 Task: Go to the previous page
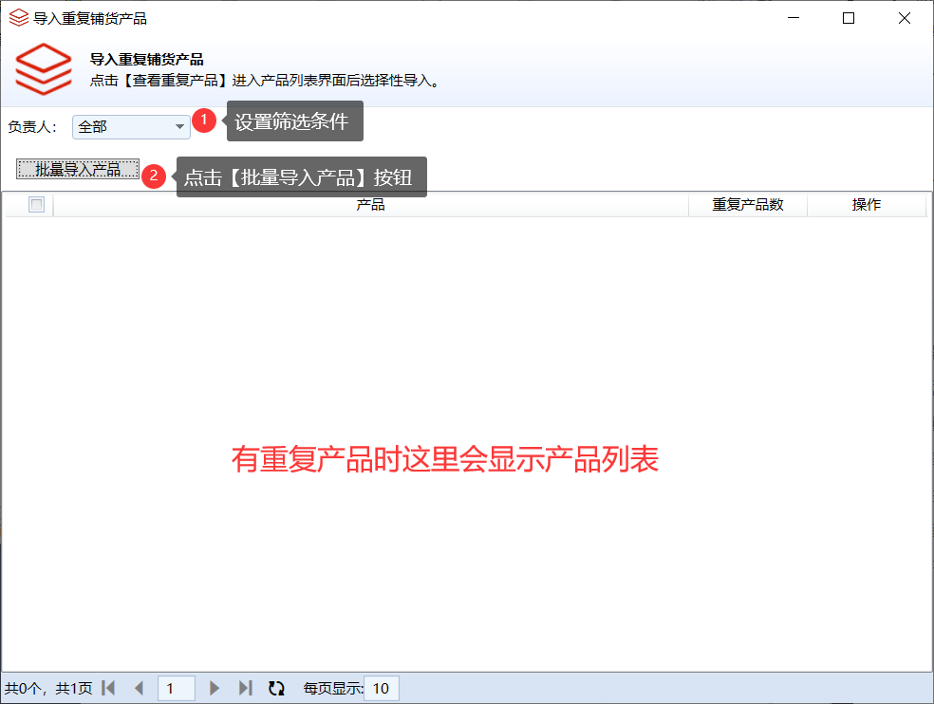pyautogui.click(x=139, y=688)
